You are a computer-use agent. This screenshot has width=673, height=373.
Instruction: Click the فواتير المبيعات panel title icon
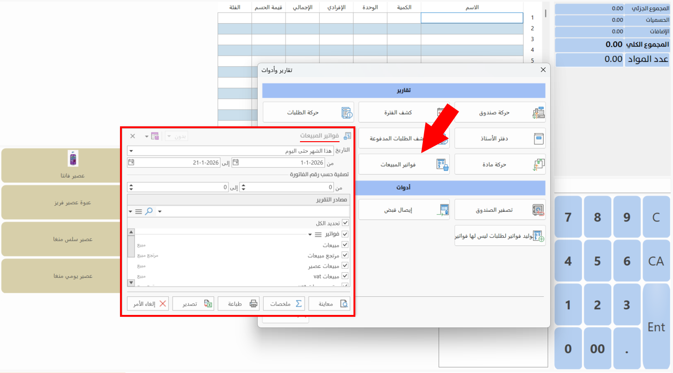click(347, 136)
